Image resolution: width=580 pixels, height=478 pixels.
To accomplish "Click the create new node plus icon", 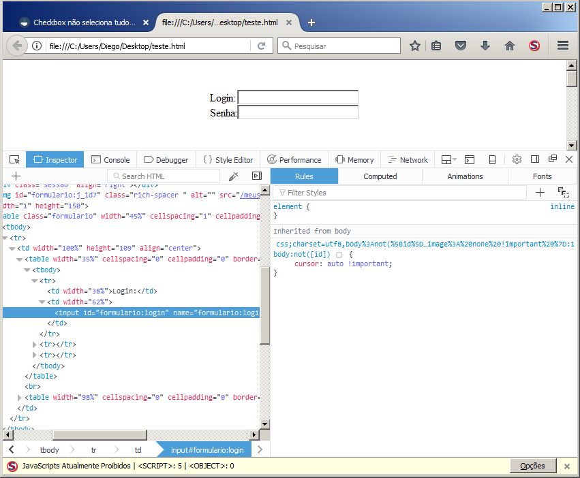I will pyautogui.click(x=16, y=176).
